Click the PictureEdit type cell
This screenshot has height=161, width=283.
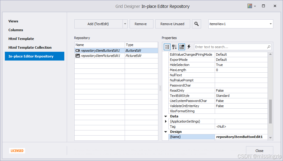pos(141,56)
